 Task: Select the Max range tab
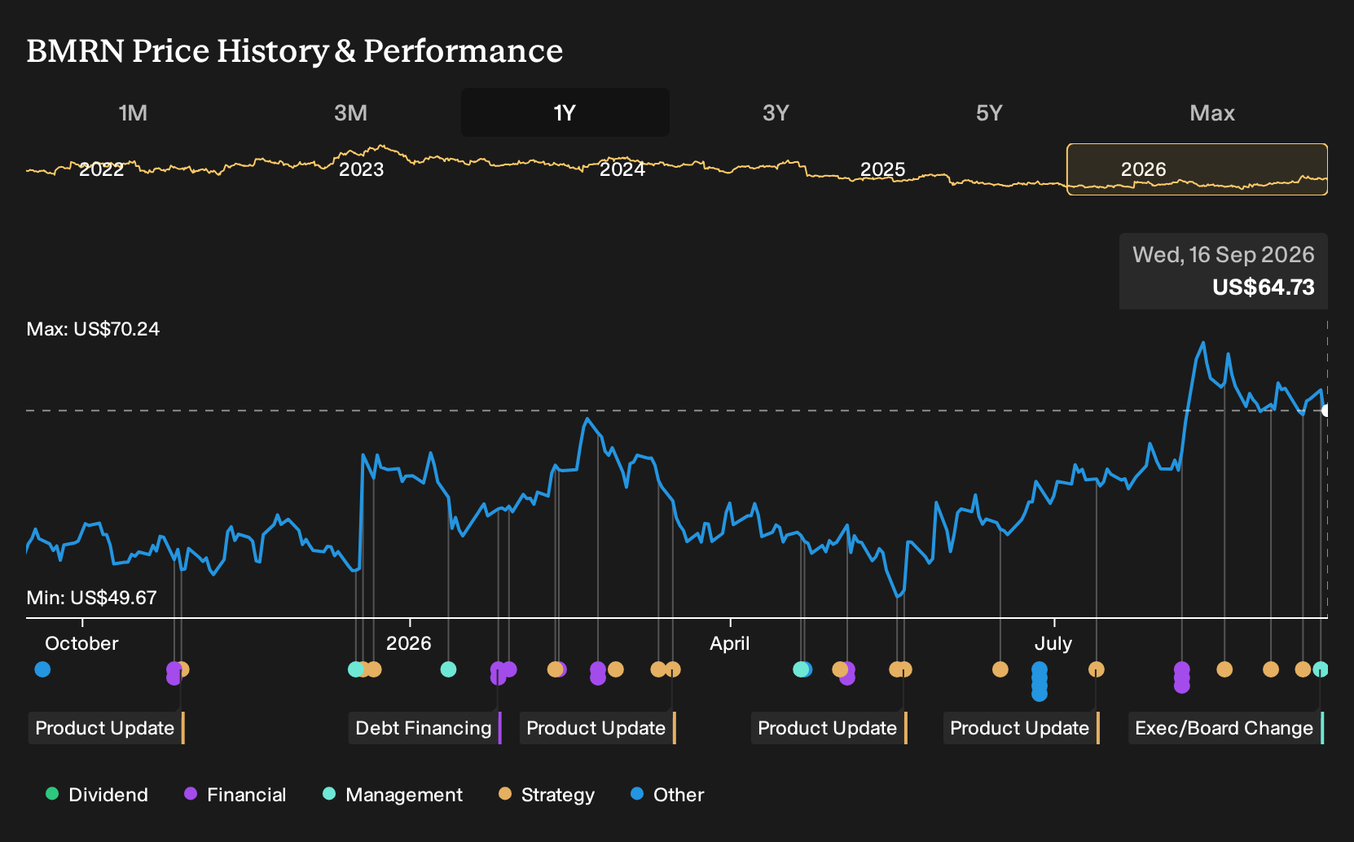(x=1212, y=112)
